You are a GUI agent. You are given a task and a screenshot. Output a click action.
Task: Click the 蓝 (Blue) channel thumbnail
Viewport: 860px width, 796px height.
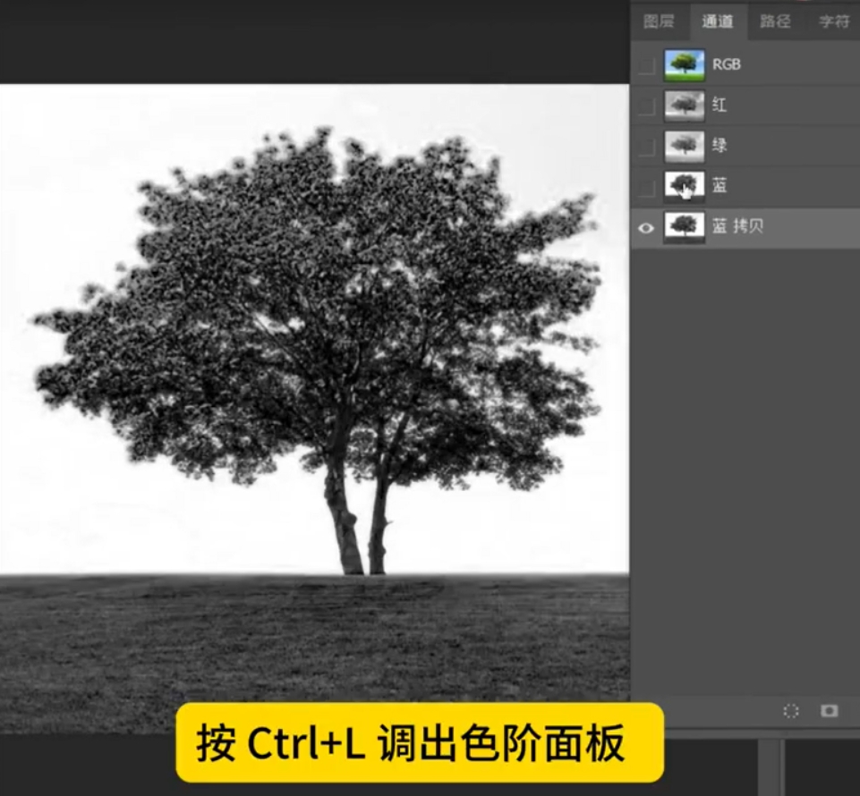(684, 185)
